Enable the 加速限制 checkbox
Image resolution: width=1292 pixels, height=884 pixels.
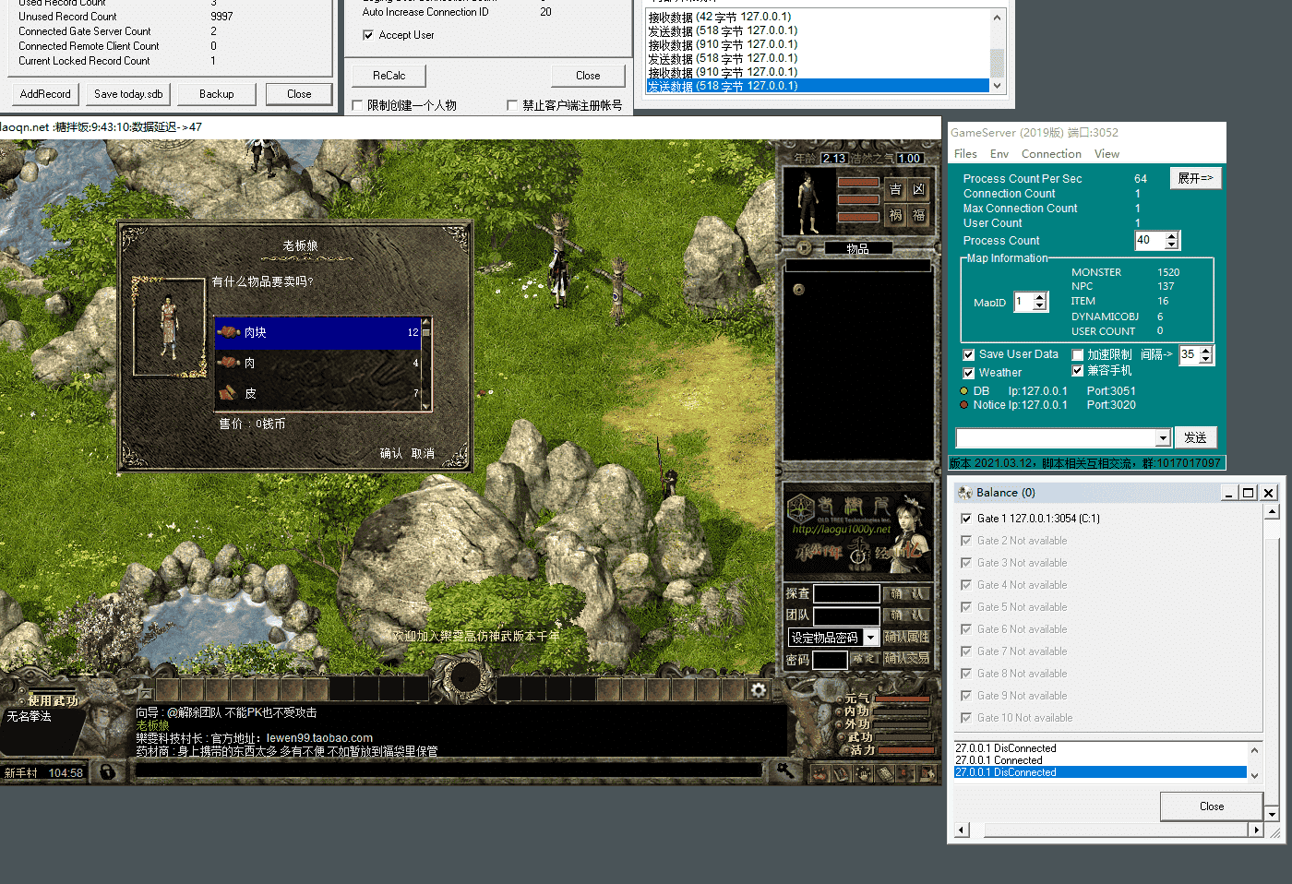(x=1077, y=354)
